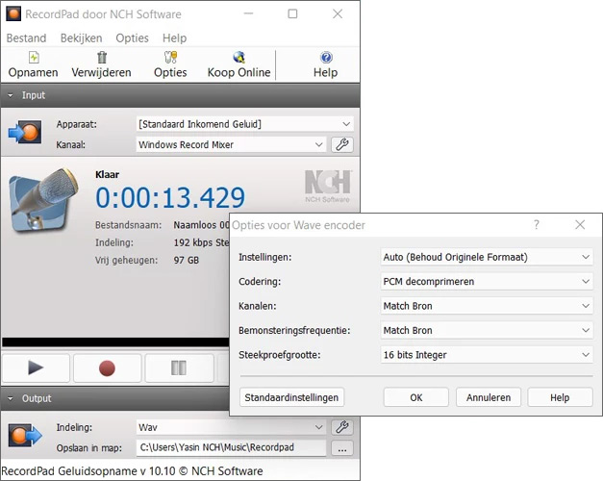Image resolution: width=603 pixels, height=481 pixels.
Task: Maximize the RecordPad window
Action: coord(292,13)
